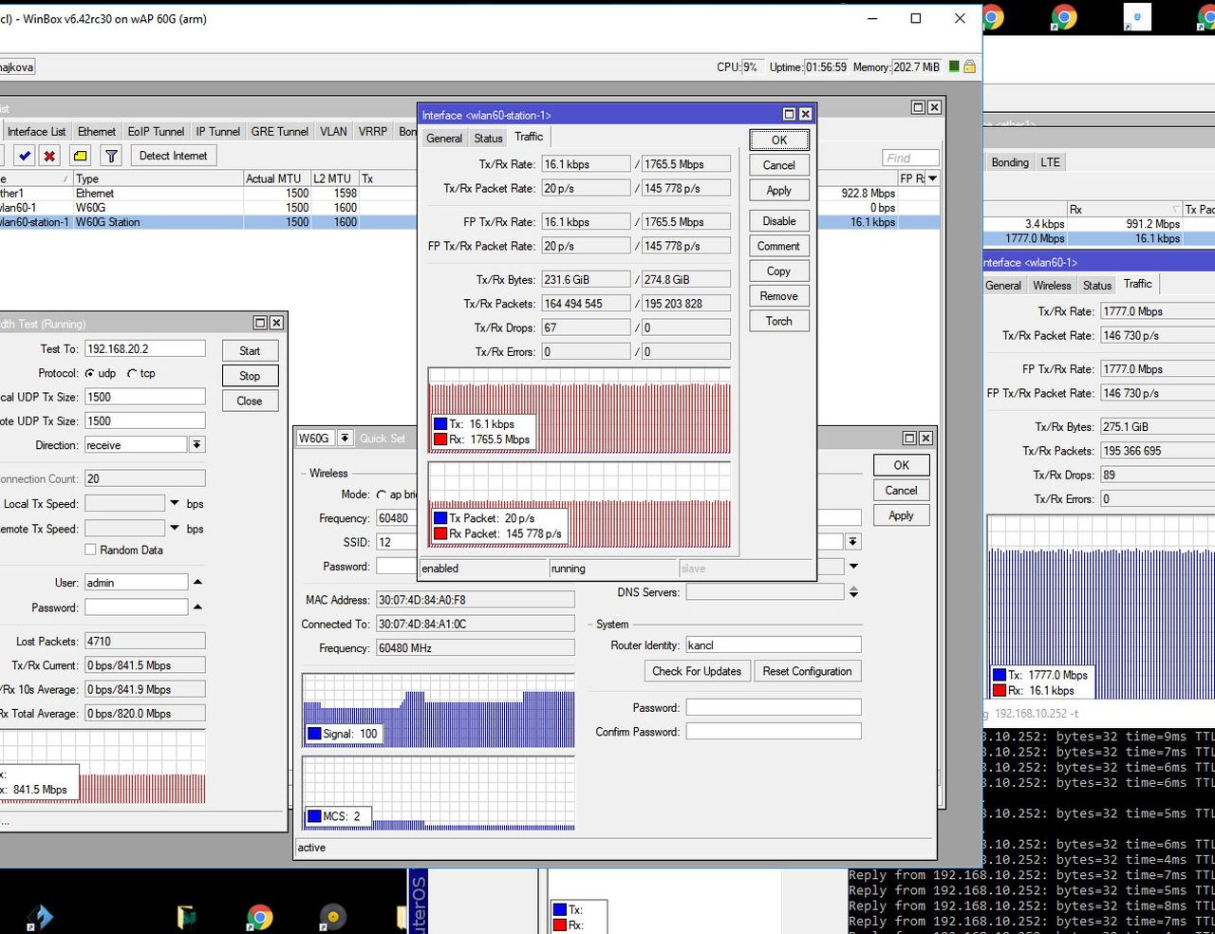
Task: Click the yellow Comment note icon in interface list toolbar
Action: click(x=81, y=156)
